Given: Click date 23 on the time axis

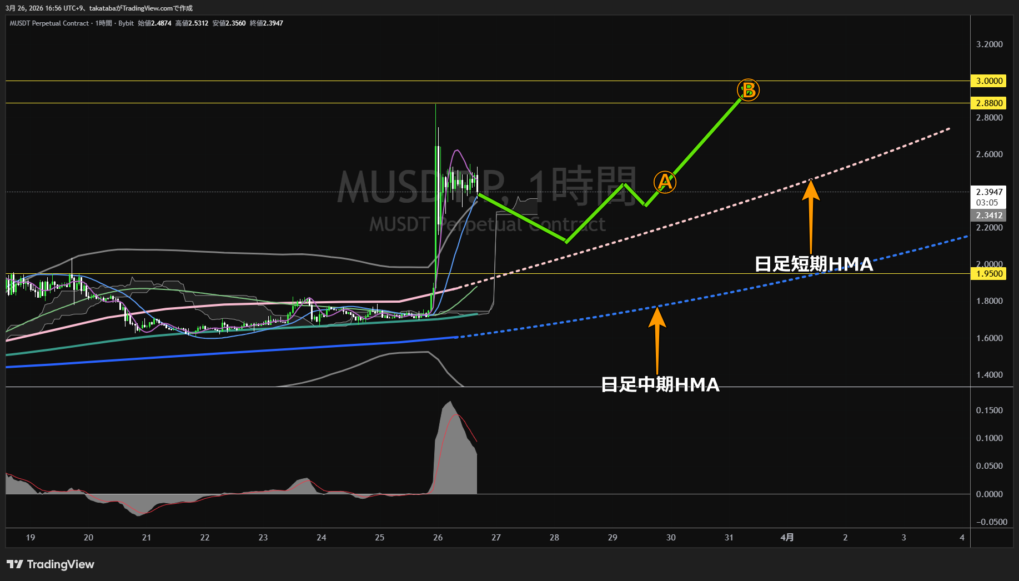Looking at the screenshot, I should (263, 538).
